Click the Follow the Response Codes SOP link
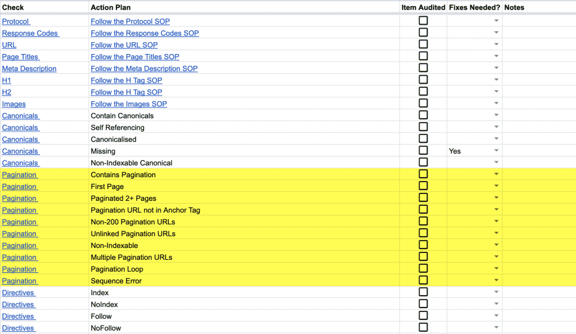Viewport: 576px width, 334px height. 145,33
